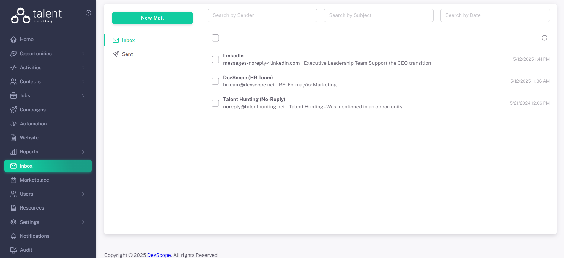
Task: Open Home via house icon
Action: click(13, 40)
